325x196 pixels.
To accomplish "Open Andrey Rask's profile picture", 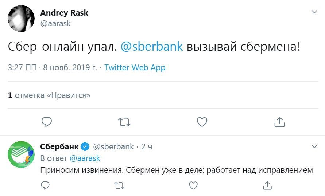I will 21,19.
